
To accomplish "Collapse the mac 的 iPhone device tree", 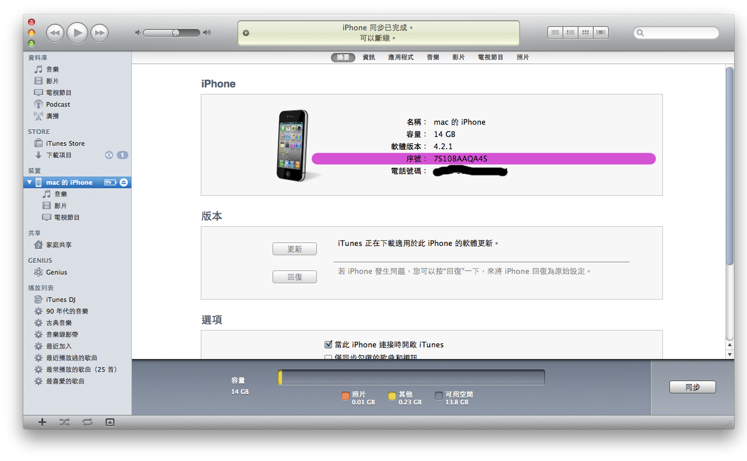I will [x=30, y=182].
